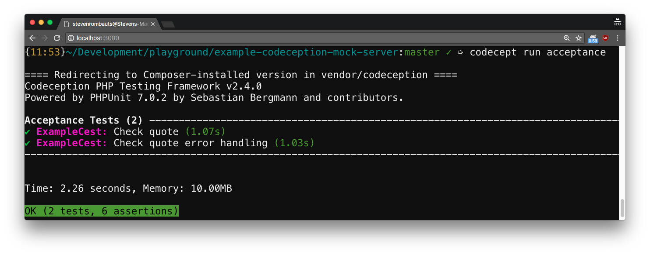Reload the localhost page
650x255 pixels.
click(x=57, y=38)
